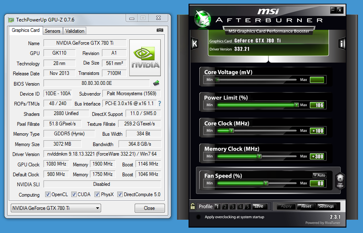Click the Core Clock value box showing +100
The height and width of the screenshot is (233, 363).
click(317, 131)
